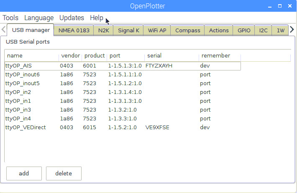Image resolution: width=297 pixels, height=193 pixels.
Task: Select the ttyOP_in2 row
Action: [123, 92]
